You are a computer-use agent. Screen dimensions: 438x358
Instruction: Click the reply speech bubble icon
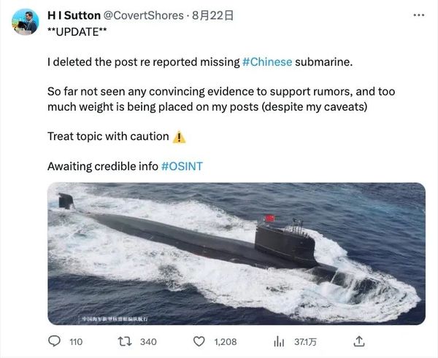pos(54,341)
